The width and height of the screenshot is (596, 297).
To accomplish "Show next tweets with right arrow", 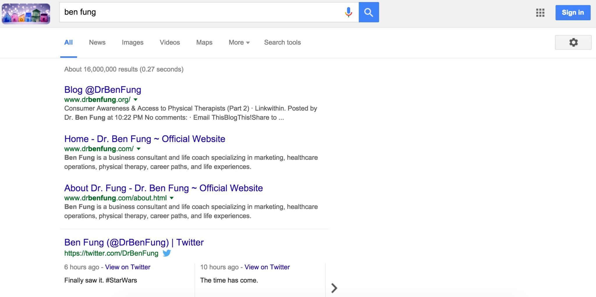I will coord(334,288).
